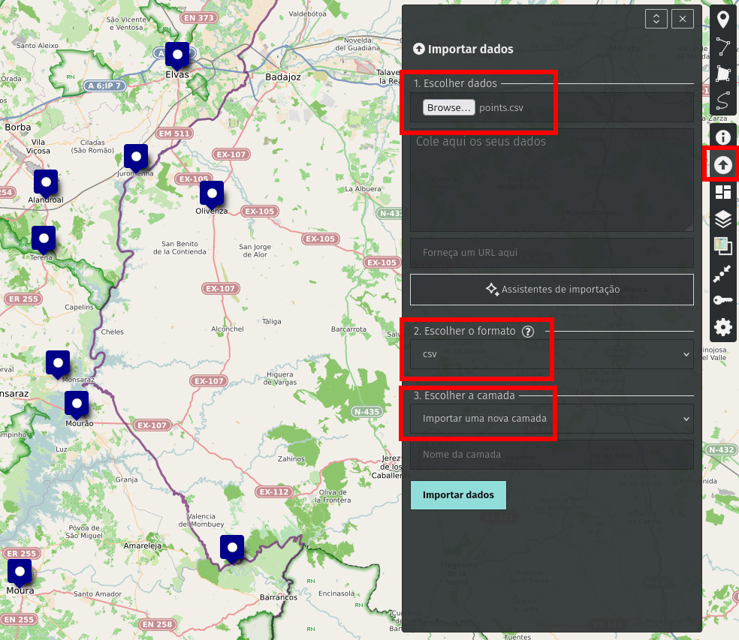Click the Borba town label

click(18, 127)
